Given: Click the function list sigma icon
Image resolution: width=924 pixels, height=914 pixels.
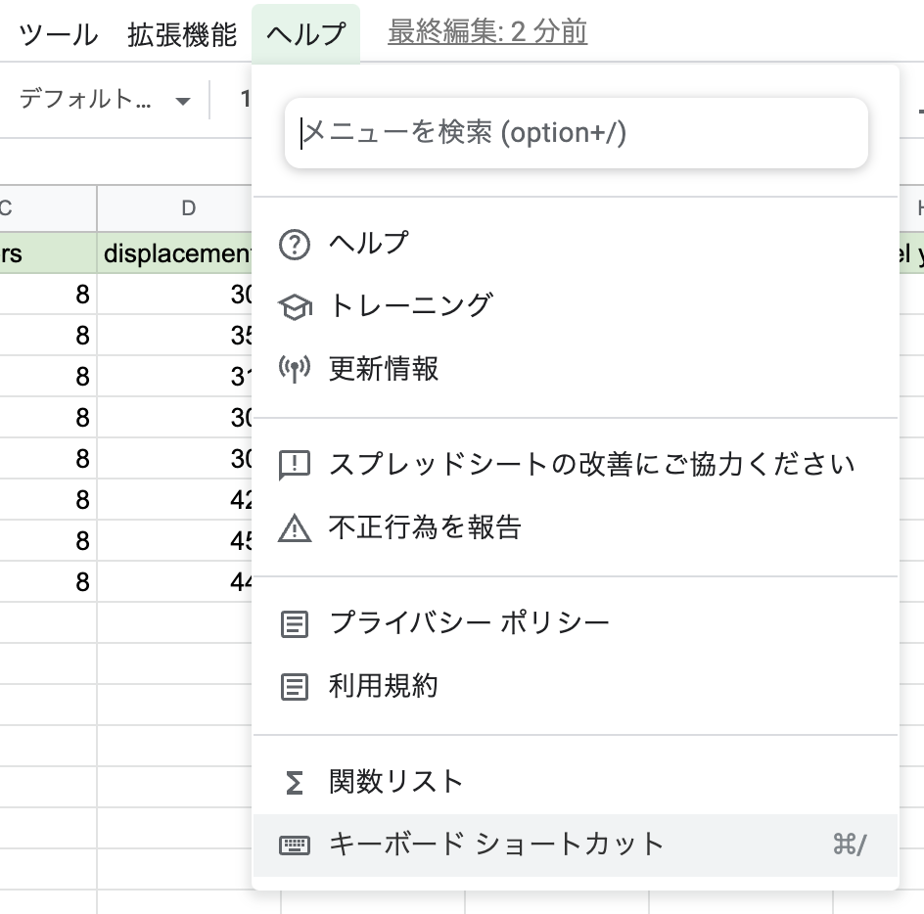Looking at the screenshot, I should pos(295,782).
